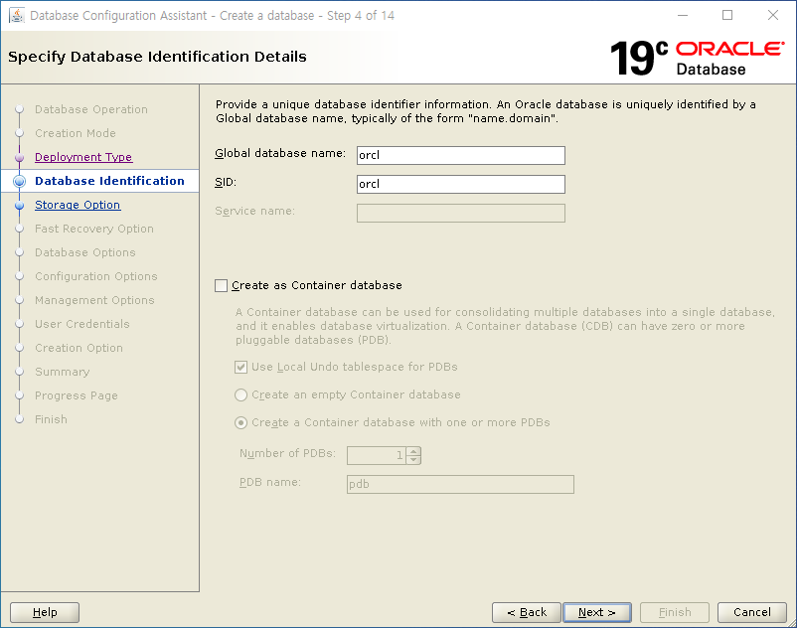
Task: Click the disabled Finish button
Action: tap(675, 612)
